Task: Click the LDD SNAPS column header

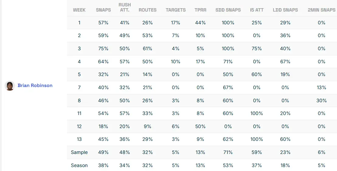Action: [x=285, y=10]
